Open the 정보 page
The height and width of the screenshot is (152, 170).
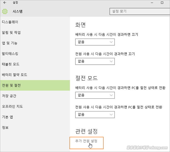pos(5,127)
